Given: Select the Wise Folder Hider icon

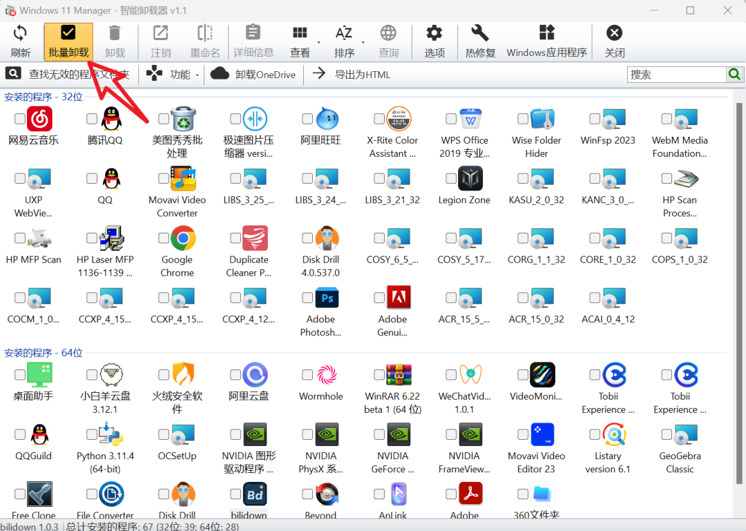Looking at the screenshot, I should [x=542, y=119].
